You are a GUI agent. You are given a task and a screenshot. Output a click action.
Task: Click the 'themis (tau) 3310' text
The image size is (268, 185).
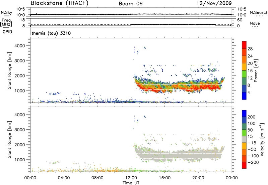(x=51, y=33)
